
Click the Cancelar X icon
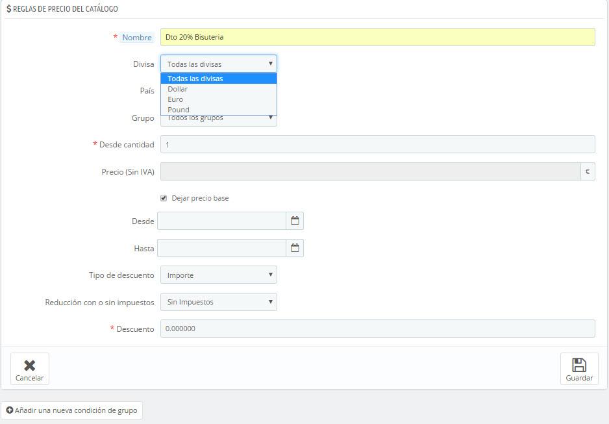coord(29,366)
